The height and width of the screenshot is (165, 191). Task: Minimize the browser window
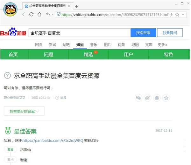pos(176,4)
